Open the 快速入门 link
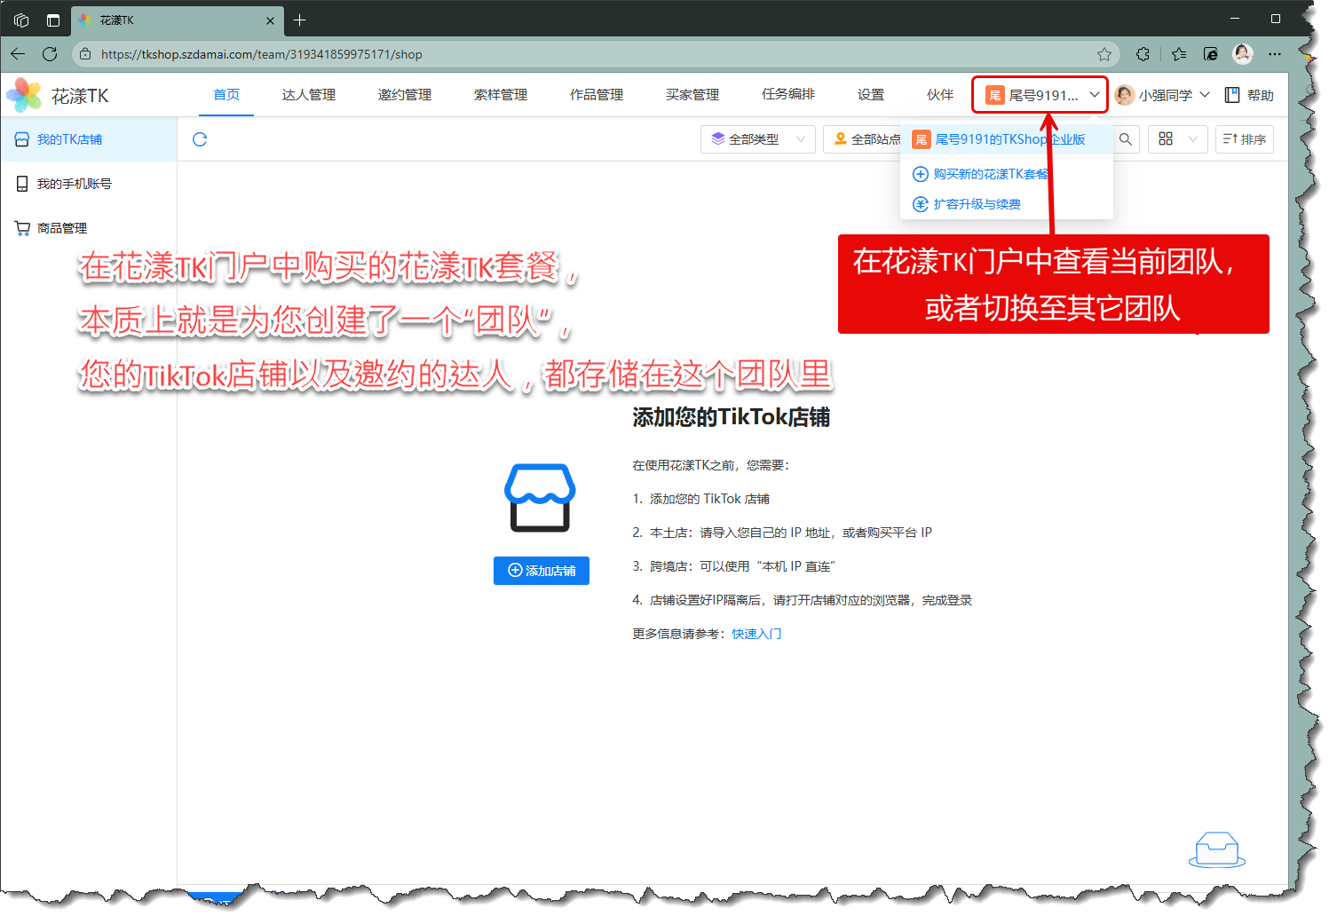The width and height of the screenshot is (1337, 924). click(756, 634)
